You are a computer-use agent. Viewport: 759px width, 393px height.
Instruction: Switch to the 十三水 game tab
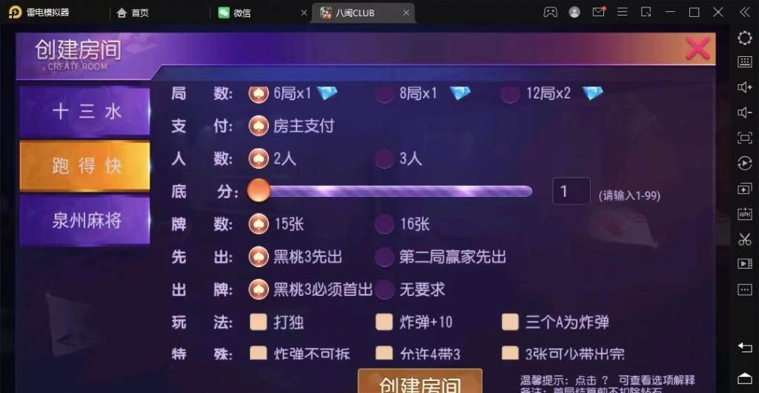coord(85,112)
